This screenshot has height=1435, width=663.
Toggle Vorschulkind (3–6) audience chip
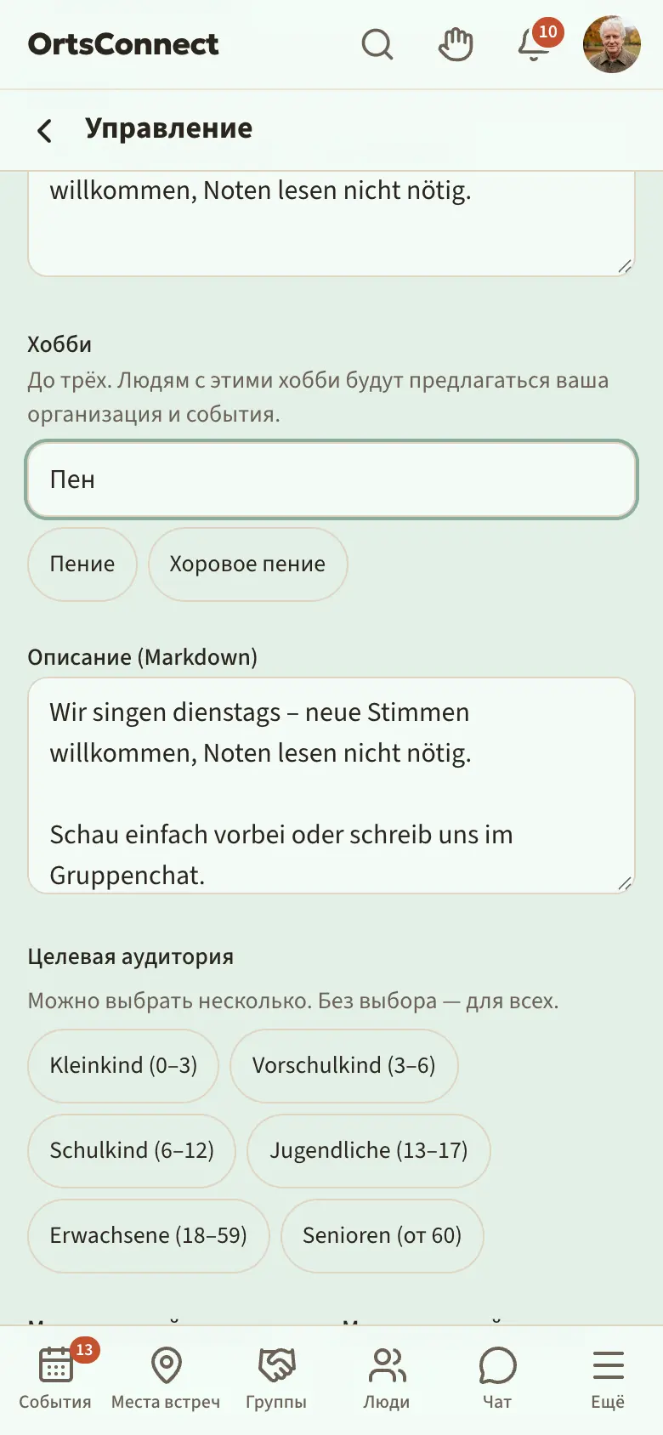tap(344, 1066)
